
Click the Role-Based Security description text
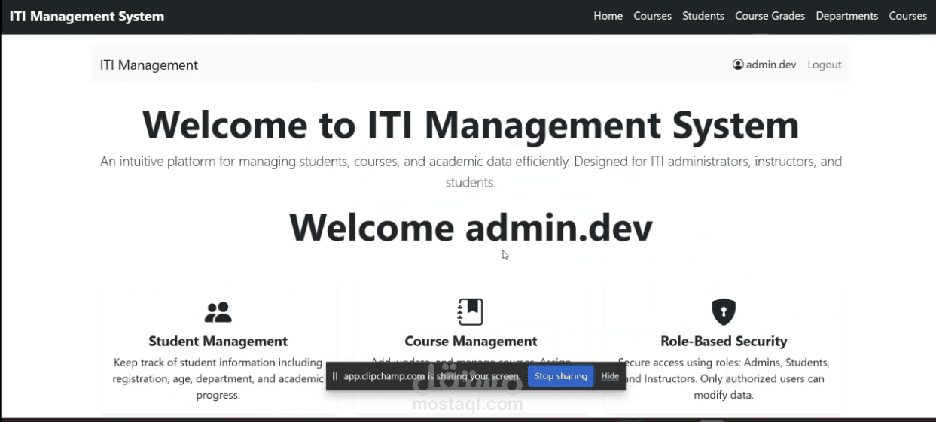point(724,378)
